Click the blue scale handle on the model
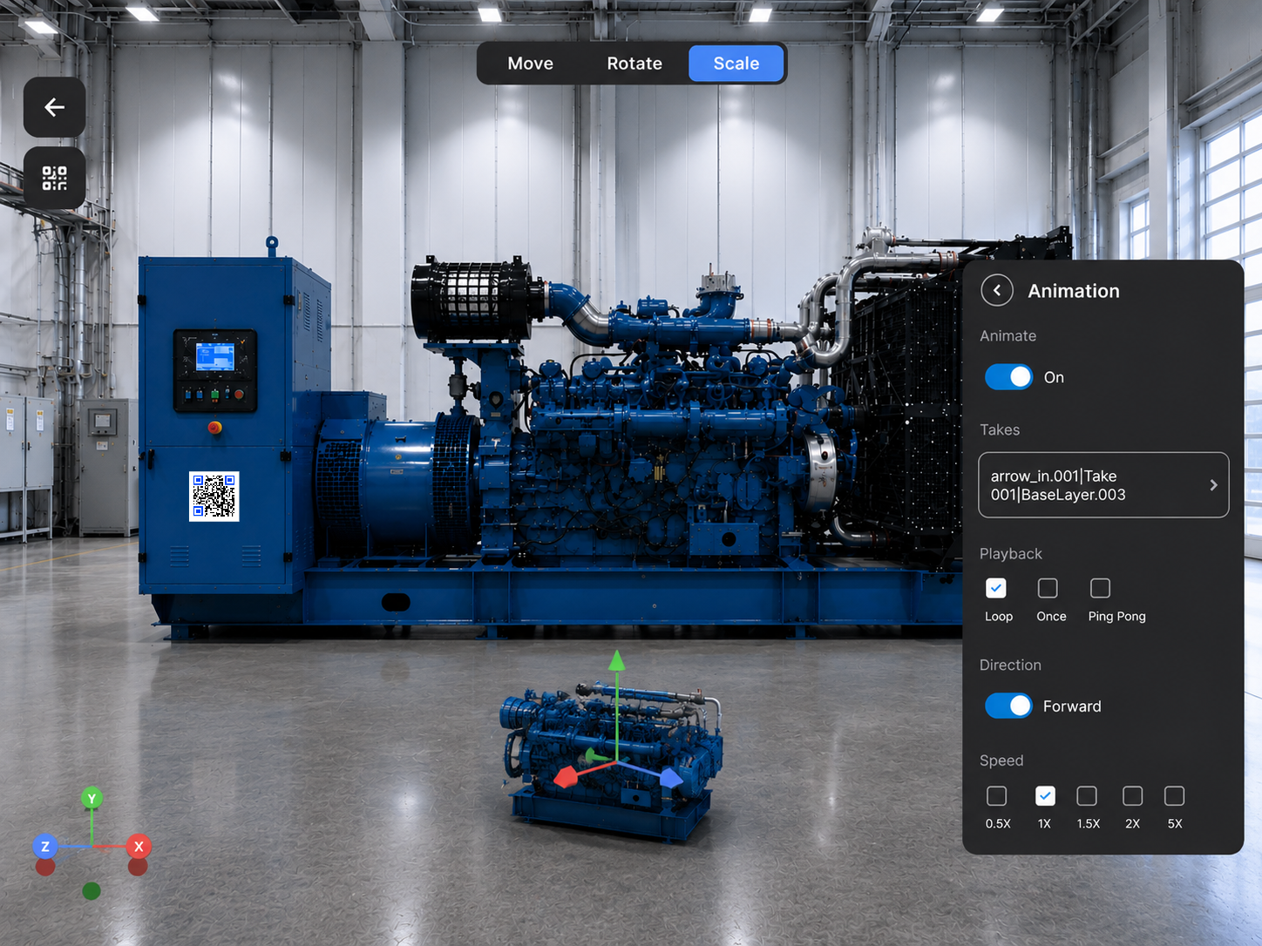The width and height of the screenshot is (1262, 946). tap(670, 778)
